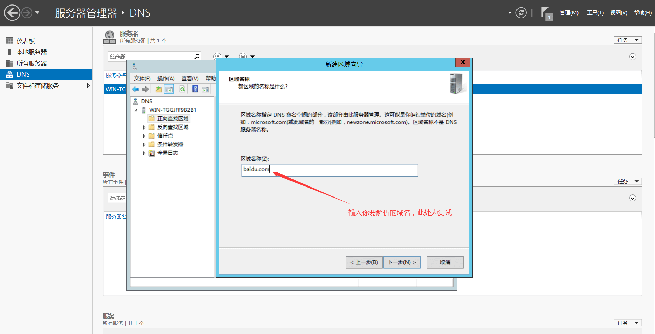Open notifications flag icon
This screenshot has height=334, width=655.
545,12
